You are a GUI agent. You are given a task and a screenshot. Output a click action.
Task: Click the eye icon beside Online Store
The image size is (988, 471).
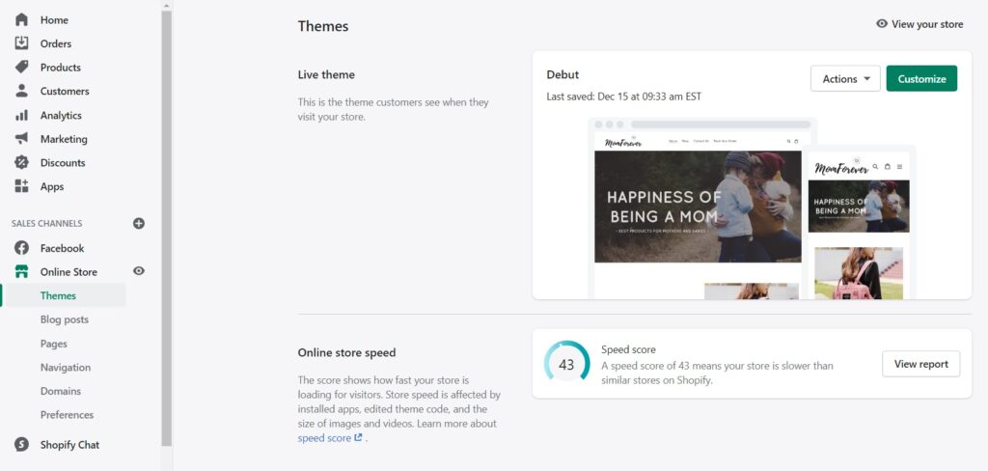pyautogui.click(x=139, y=271)
